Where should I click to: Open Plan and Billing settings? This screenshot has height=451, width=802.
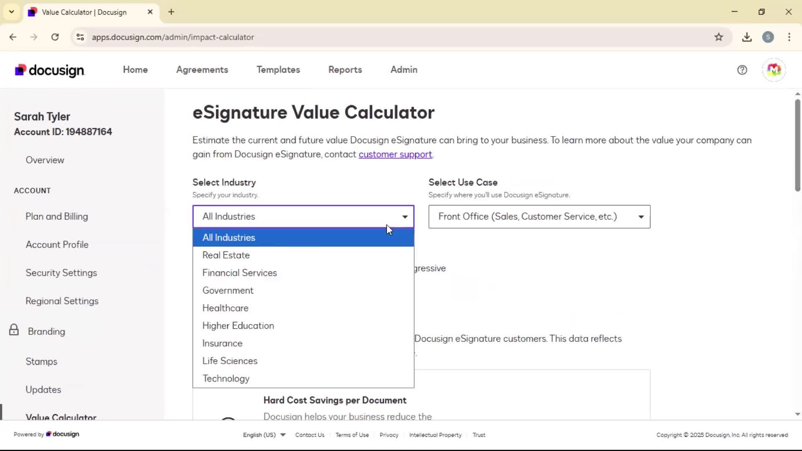(x=57, y=216)
